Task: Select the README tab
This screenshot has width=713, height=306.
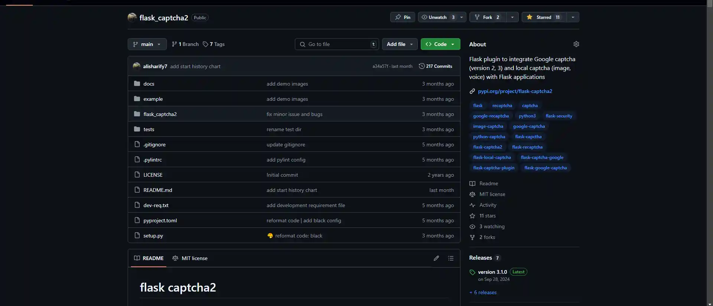Action: click(149, 258)
